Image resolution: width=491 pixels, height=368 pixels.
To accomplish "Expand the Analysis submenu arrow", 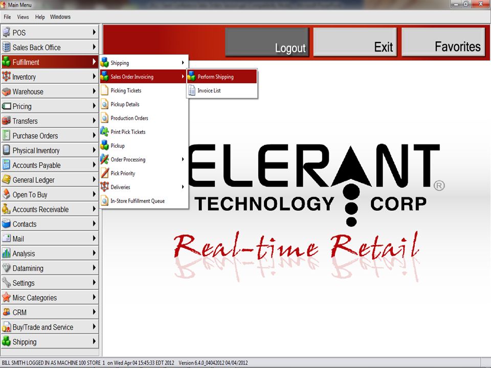I will pos(94,253).
